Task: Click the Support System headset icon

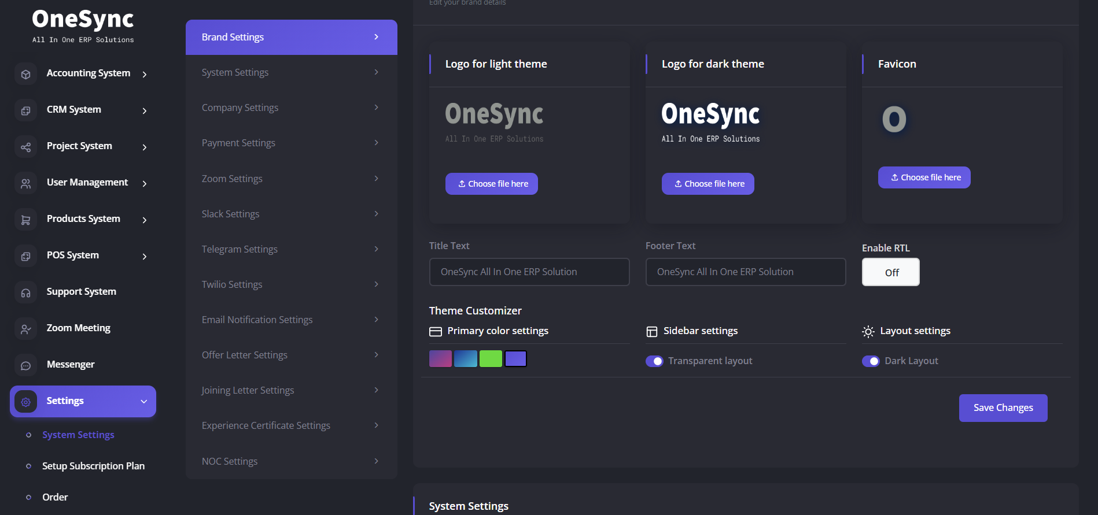Action: 25,292
